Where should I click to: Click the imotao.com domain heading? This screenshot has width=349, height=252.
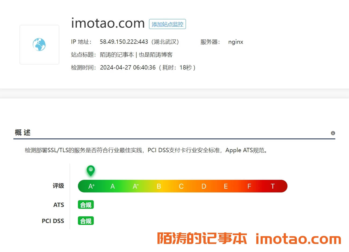[x=108, y=23]
